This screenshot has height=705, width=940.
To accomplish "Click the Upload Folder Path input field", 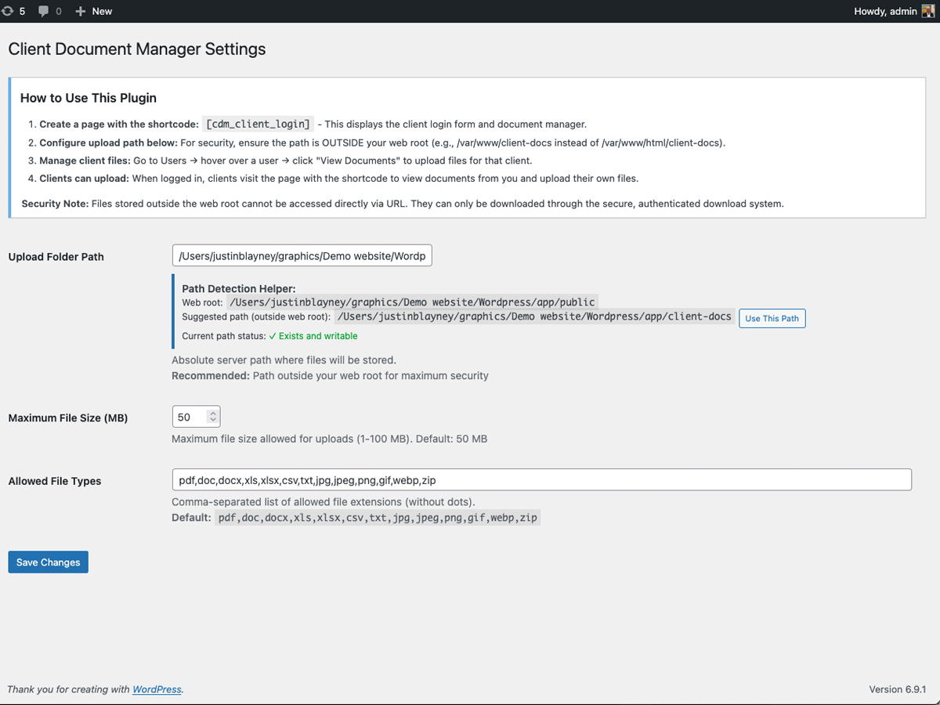I will pyautogui.click(x=302, y=255).
